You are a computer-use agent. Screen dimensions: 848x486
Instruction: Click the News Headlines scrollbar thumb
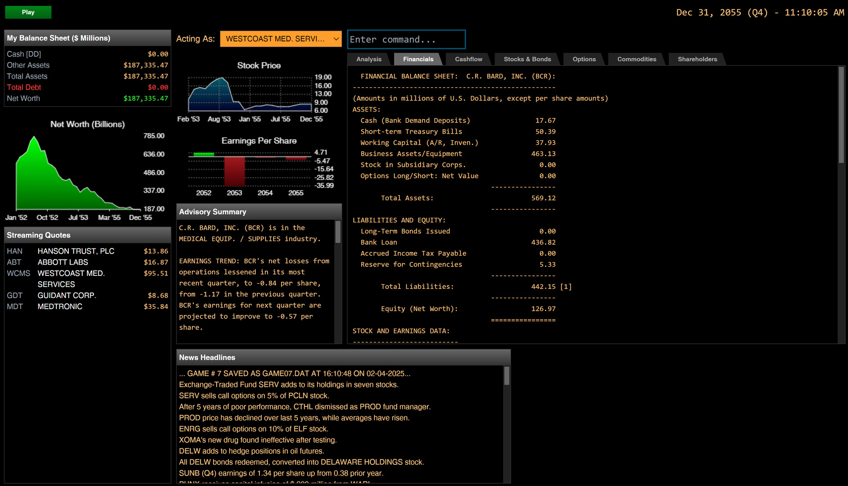pyautogui.click(x=507, y=376)
